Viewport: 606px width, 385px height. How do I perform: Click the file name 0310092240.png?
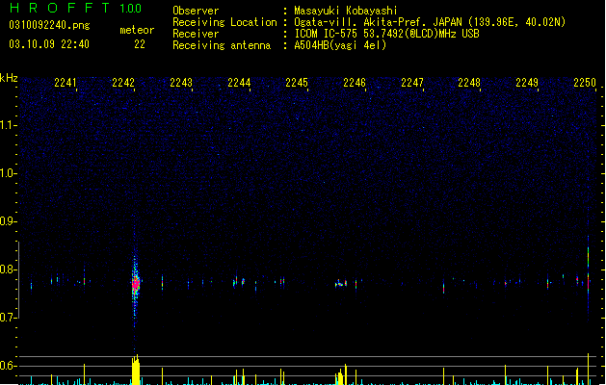(x=49, y=25)
